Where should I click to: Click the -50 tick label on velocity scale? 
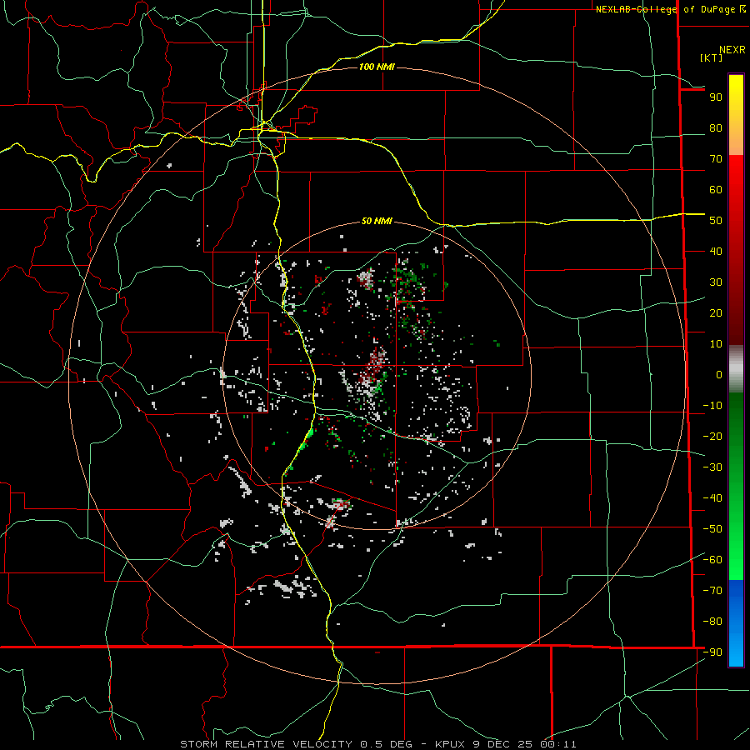click(x=712, y=529)
